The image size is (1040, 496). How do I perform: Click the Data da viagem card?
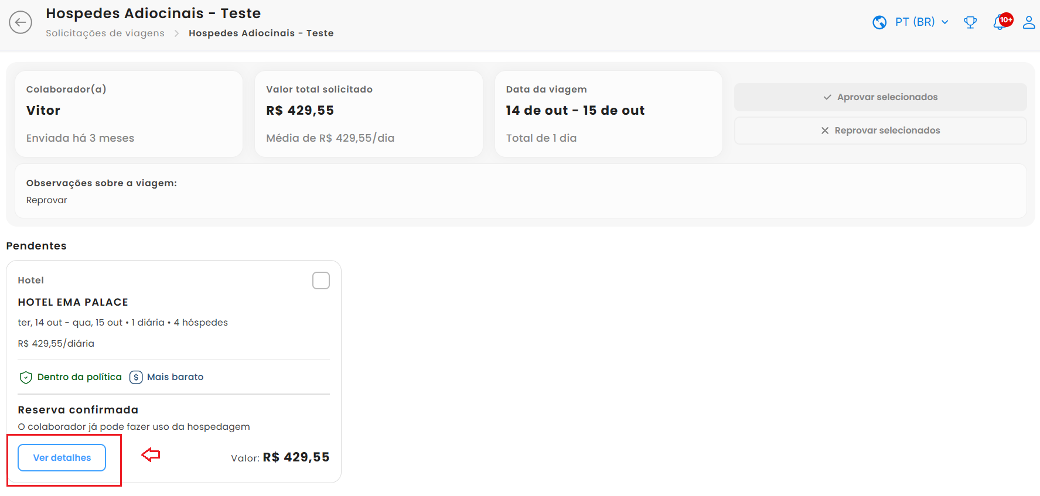pos(608,114)
